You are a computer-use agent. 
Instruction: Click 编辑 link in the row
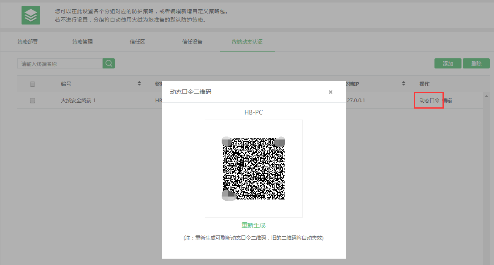pos(447,101)
